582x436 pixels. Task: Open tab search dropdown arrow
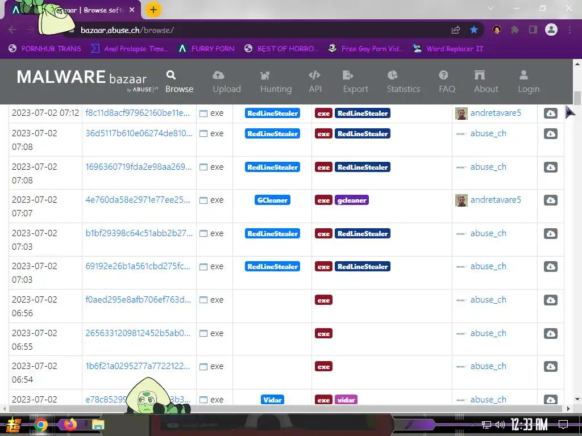pyautogui.click(x=490, y=8)
